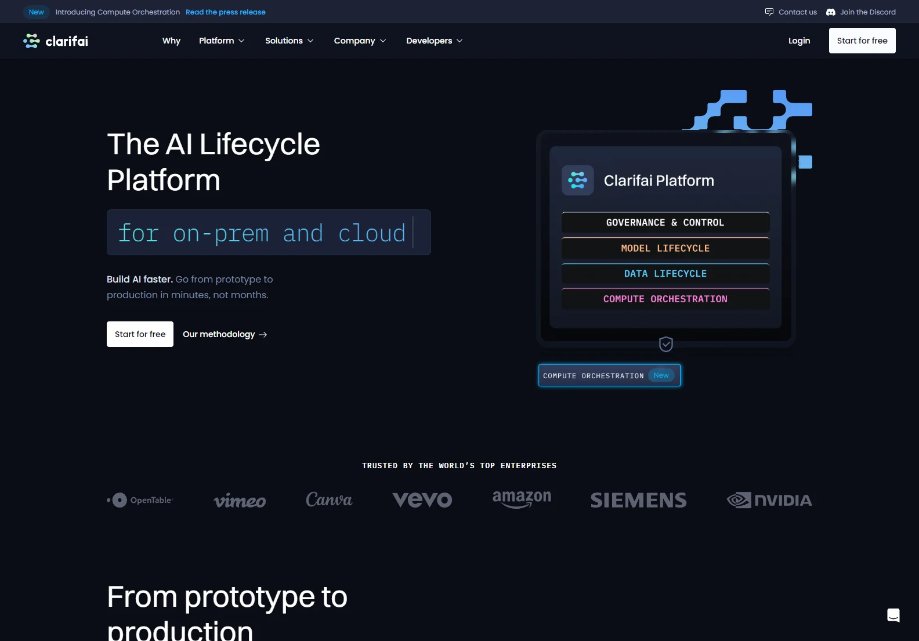919x641 pixels.
Task: Click the Canva logo
Action: coord(329,499)
